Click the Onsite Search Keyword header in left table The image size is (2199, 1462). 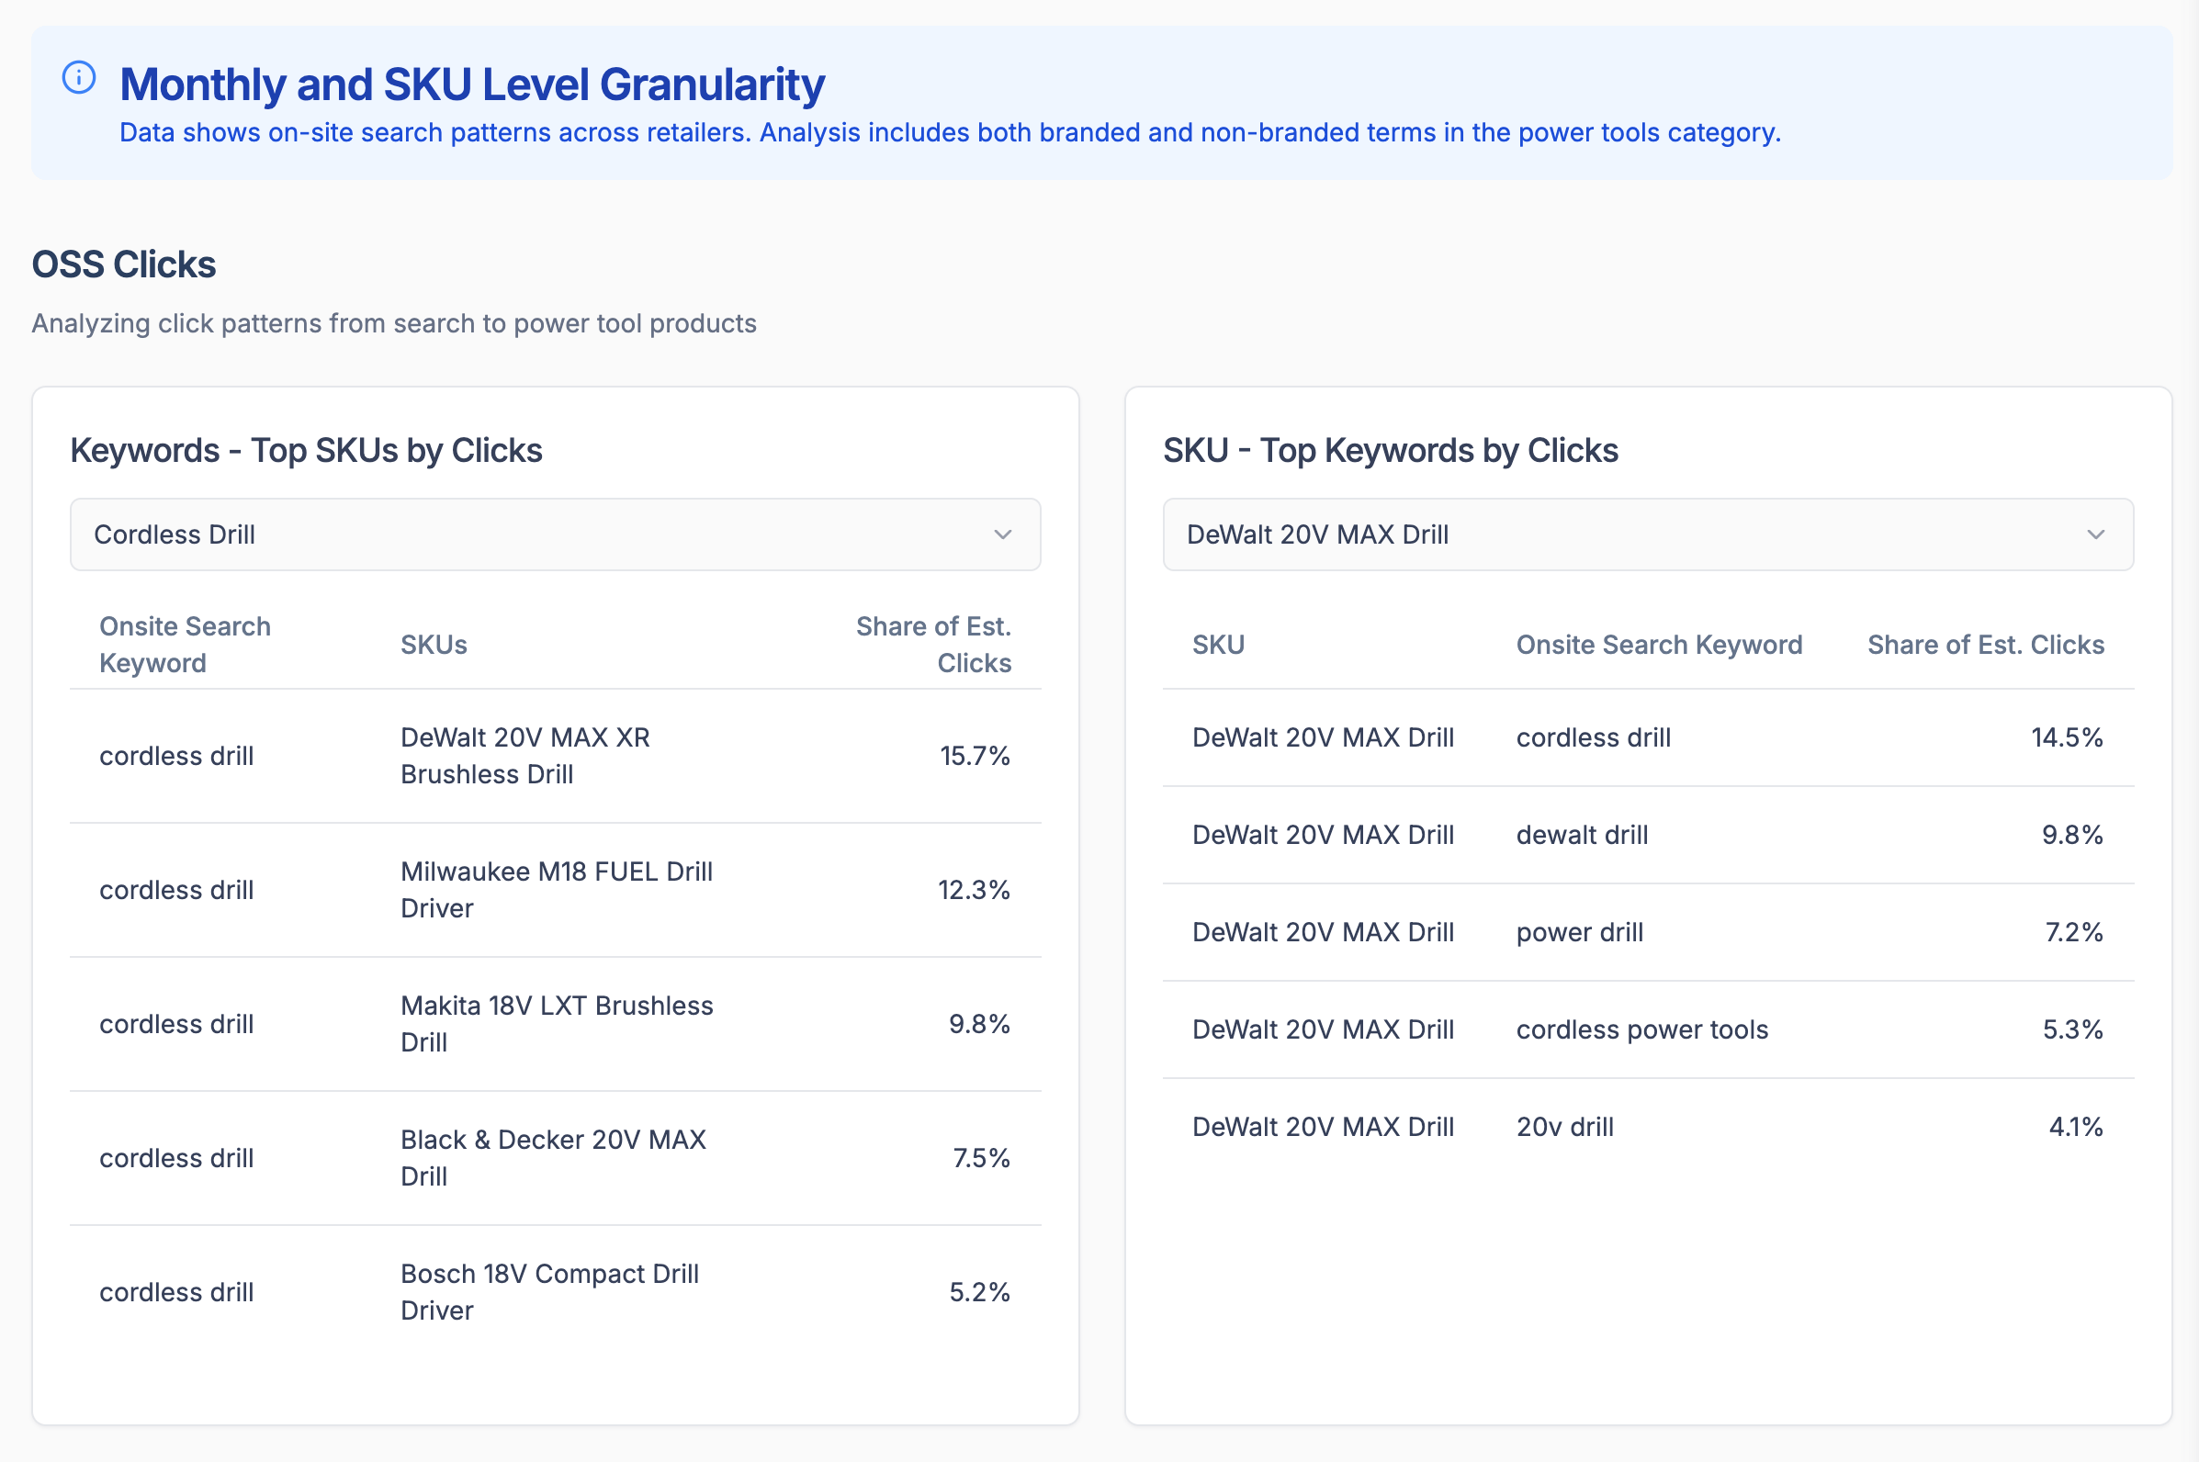(x=185, y=645)
